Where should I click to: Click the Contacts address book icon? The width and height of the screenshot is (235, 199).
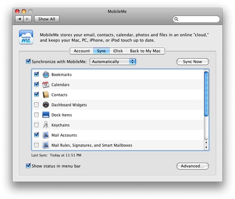click(46, 95)
